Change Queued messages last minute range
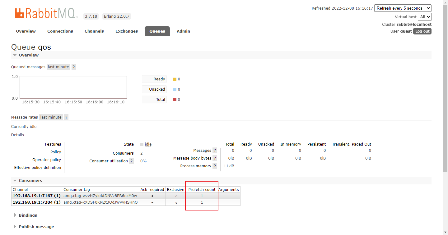 (58, 67)
